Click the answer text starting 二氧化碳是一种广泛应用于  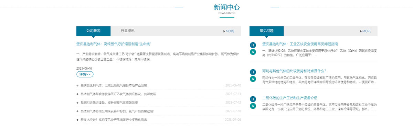[x=319, y=107]
